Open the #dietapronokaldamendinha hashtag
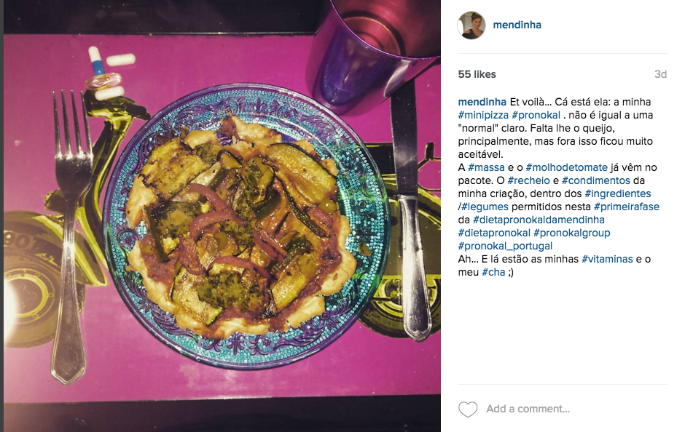The width and height of the screenshot is (685, 432). 539,220
